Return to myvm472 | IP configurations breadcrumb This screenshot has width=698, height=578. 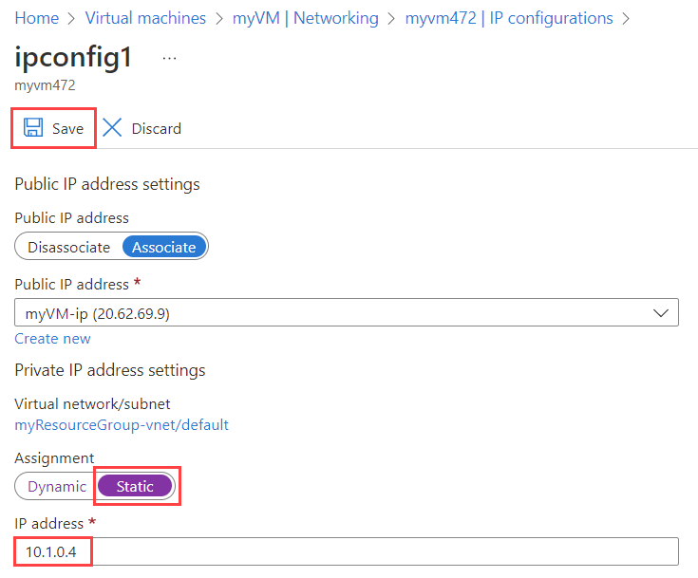pyautogui.click(x=509, y=18)
